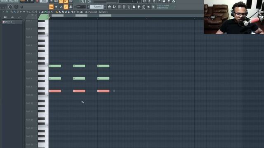Switch to the audio clips tab in picker panel
Screen dimensions: 264x148
click(x=12, y=17)
